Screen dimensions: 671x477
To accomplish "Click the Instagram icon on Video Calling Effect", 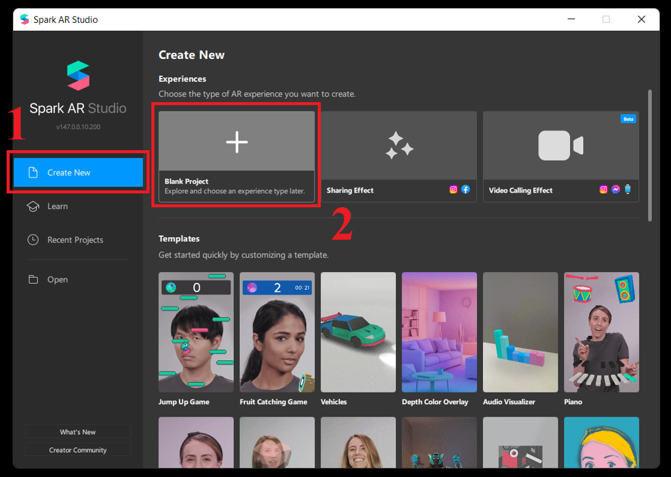I will click(x=604, y=189).
